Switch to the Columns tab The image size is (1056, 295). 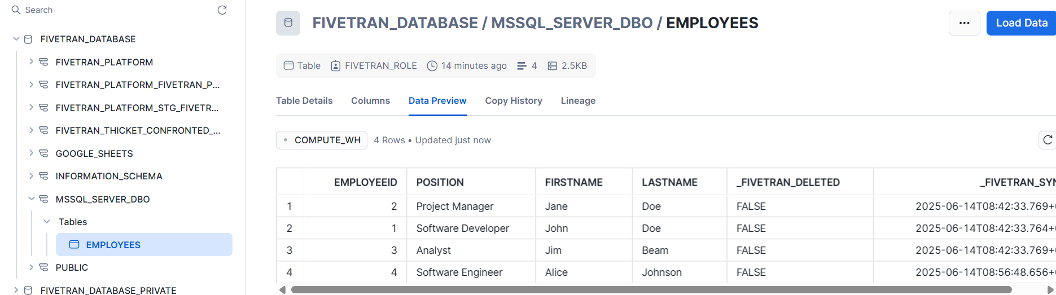370,100
